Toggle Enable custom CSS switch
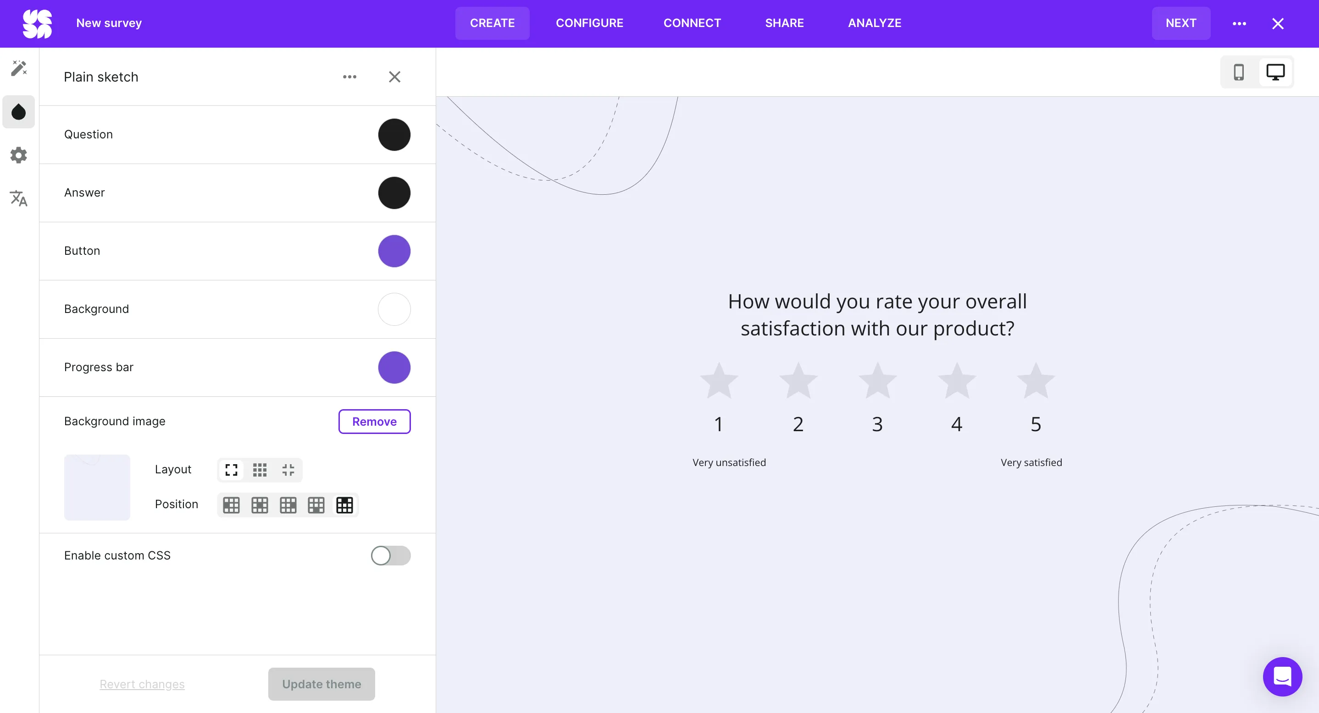The width and height of the screenshot is (1319, 713). 390,555
